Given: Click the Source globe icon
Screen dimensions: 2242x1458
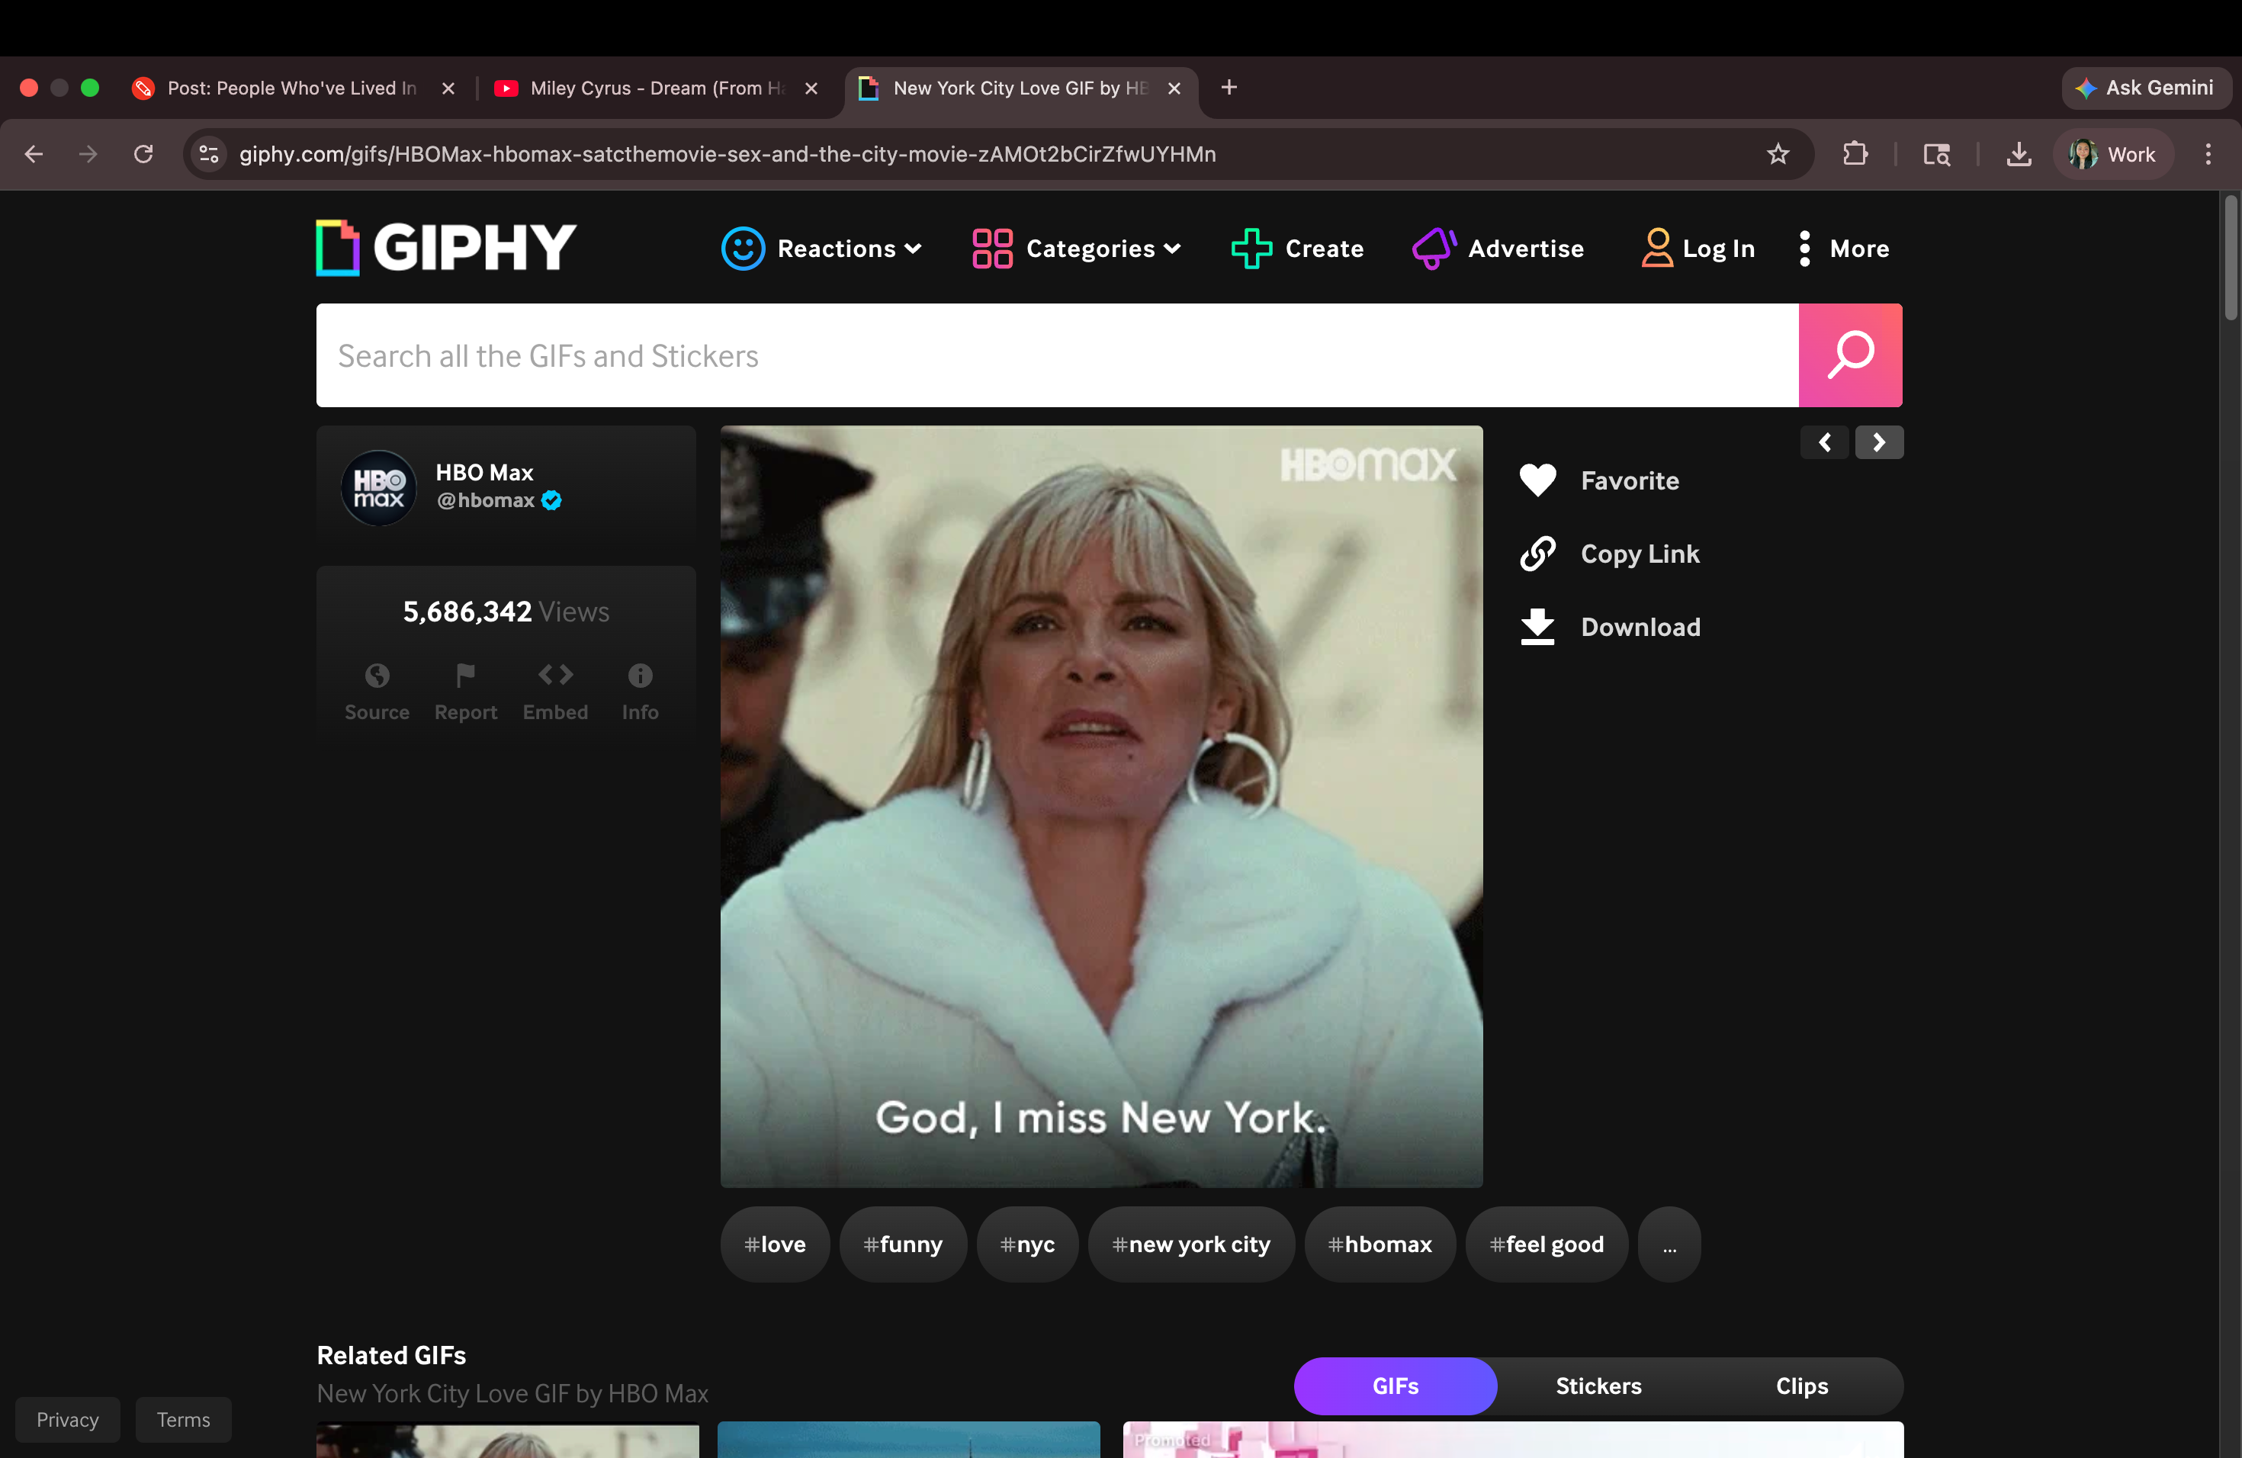Looking at the screenshot, I should click(x=377, y=676).
